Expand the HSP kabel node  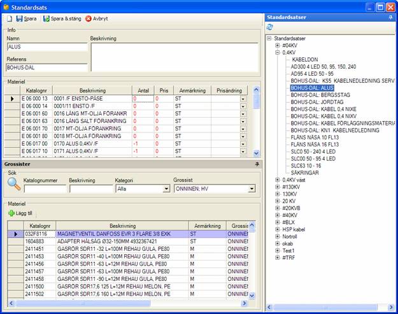pos(278,229)
